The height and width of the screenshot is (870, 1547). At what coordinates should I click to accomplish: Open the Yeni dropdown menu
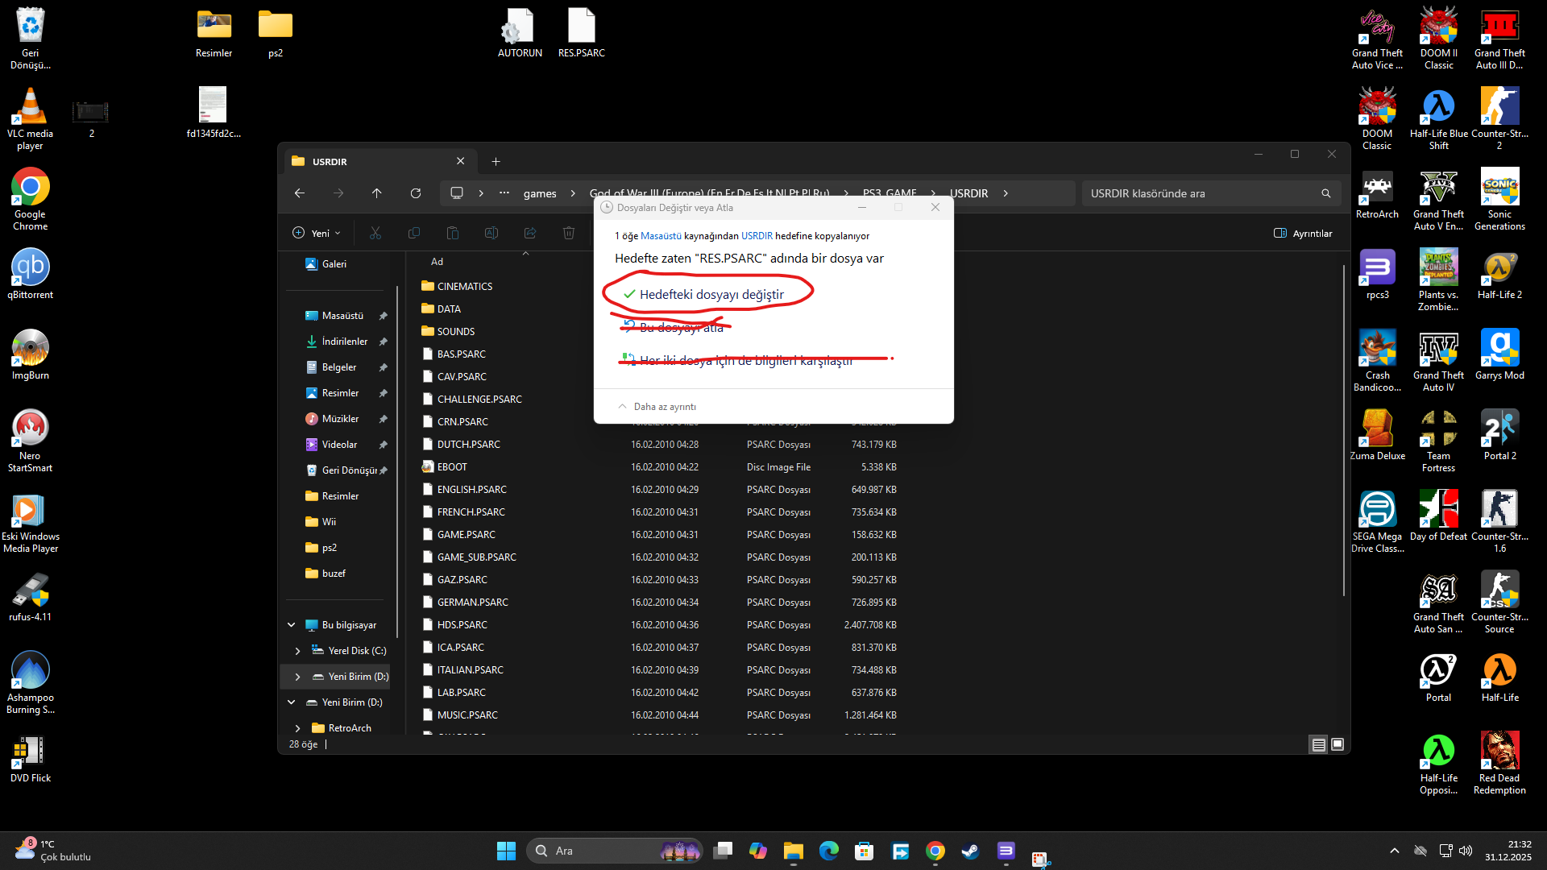pyautogui.click(x=317, y=234)
